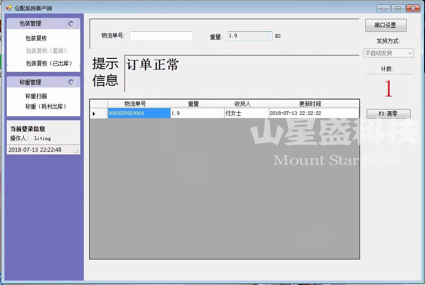Screen dimensions: 425x285
Task: Sort by 物流单号 column header
Action: (x=139, y=104)
